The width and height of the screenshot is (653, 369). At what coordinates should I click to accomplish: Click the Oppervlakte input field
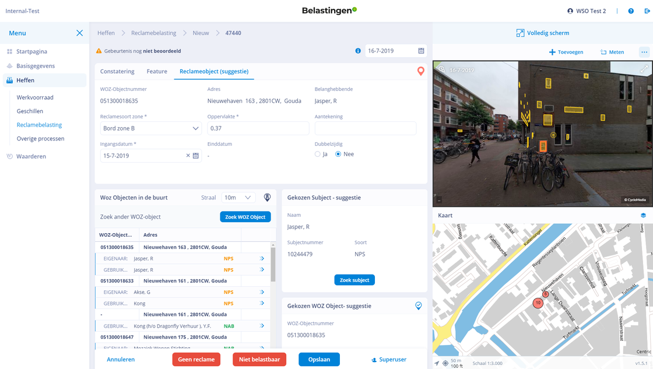258,128
